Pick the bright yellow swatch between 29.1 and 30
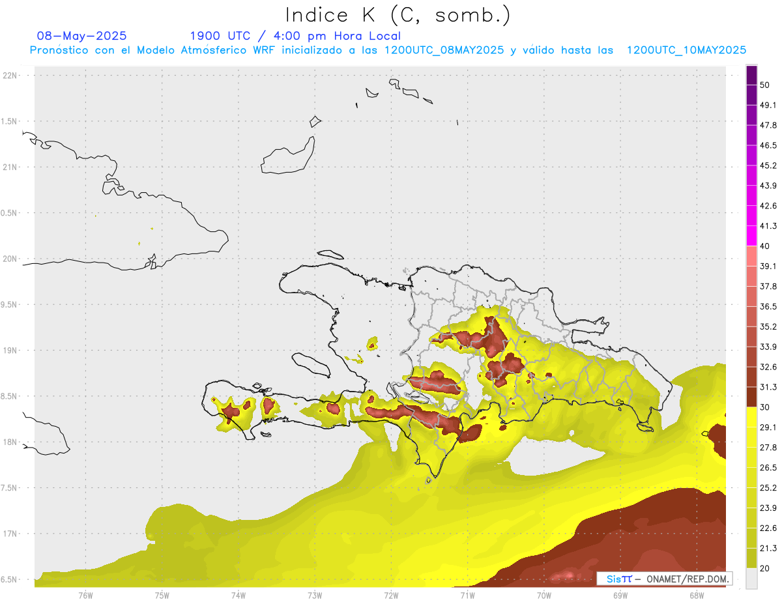 [x=751, y=418]
